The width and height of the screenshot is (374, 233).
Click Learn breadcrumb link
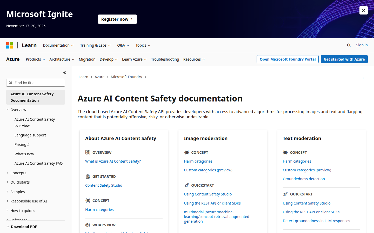83,77
